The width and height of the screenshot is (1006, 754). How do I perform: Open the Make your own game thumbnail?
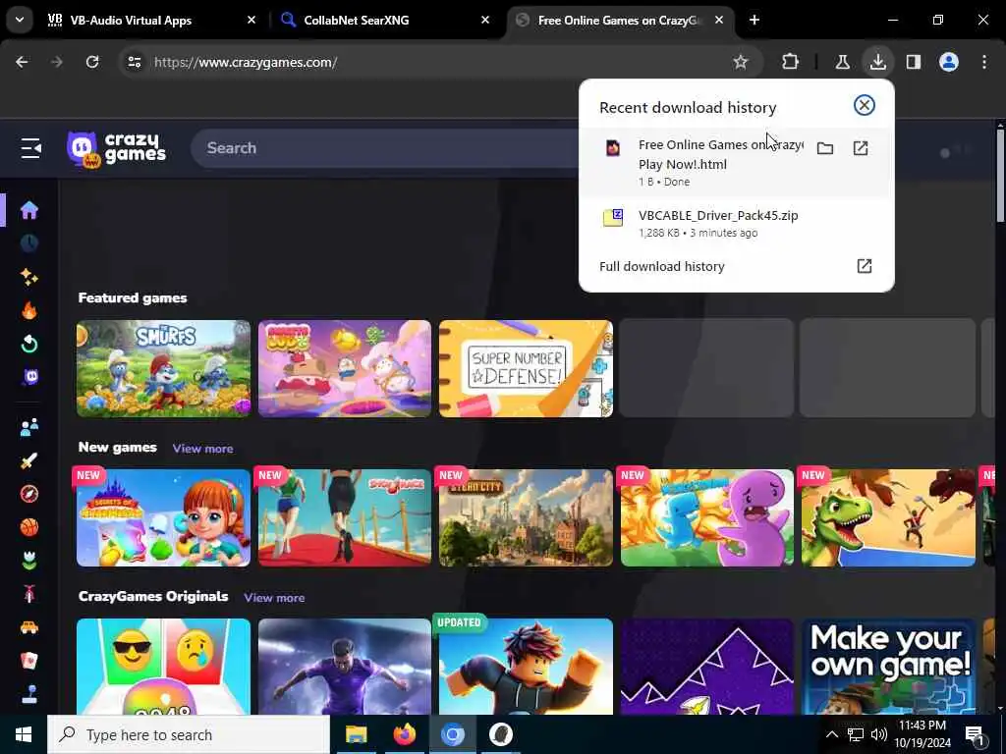(x=888, y=667)
